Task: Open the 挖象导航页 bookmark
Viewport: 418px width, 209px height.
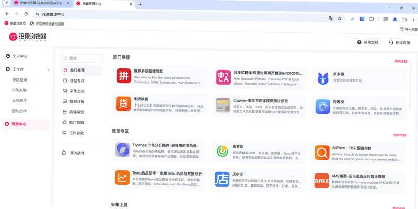Action: 16,23
